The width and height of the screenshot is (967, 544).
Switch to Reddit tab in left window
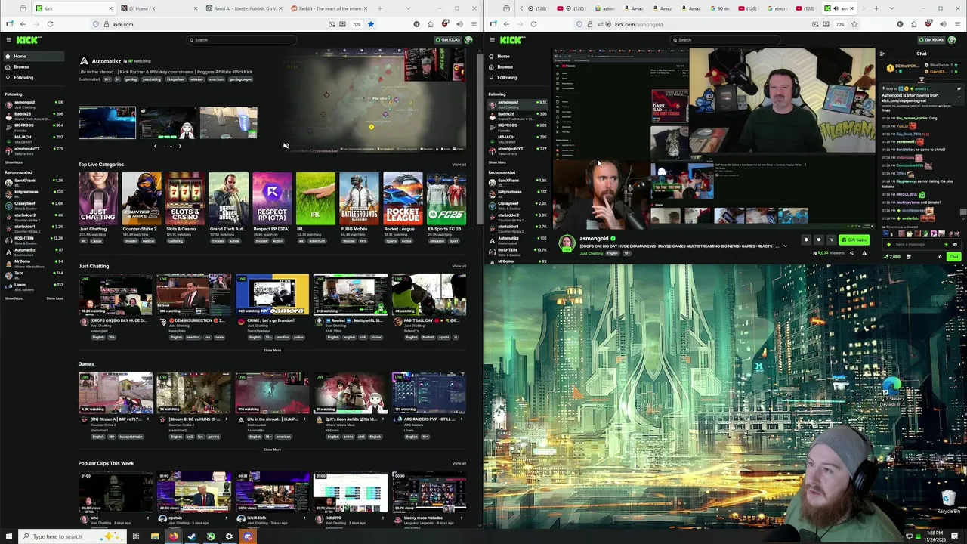[329, 8]
